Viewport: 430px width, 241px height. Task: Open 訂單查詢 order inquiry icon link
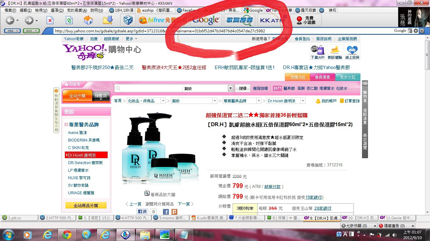tap(349, 101)
